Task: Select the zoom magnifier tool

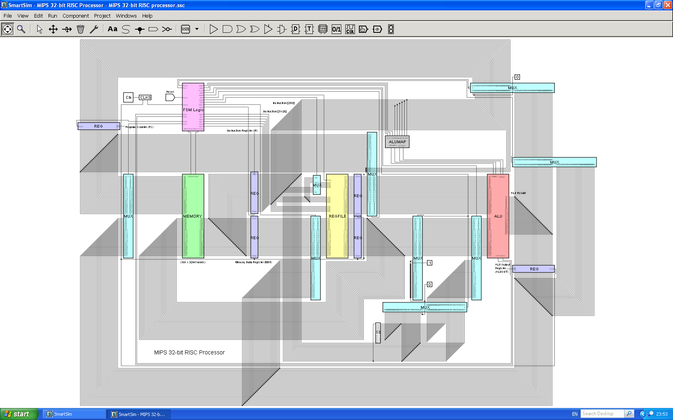Action: point(21,29)
